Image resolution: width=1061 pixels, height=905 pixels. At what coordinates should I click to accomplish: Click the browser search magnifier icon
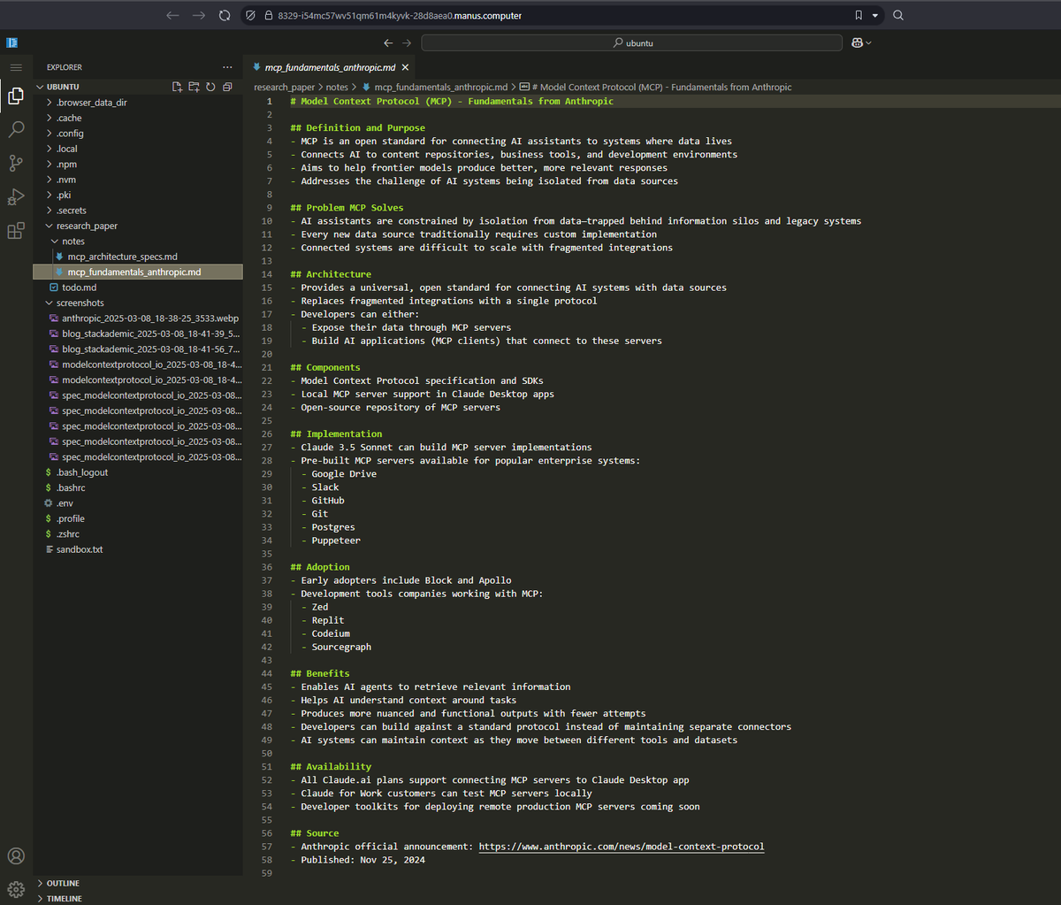[898, 15]
